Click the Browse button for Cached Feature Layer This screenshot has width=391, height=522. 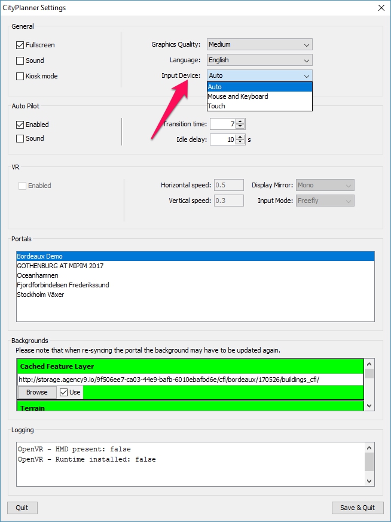click(x=37, y=393)
